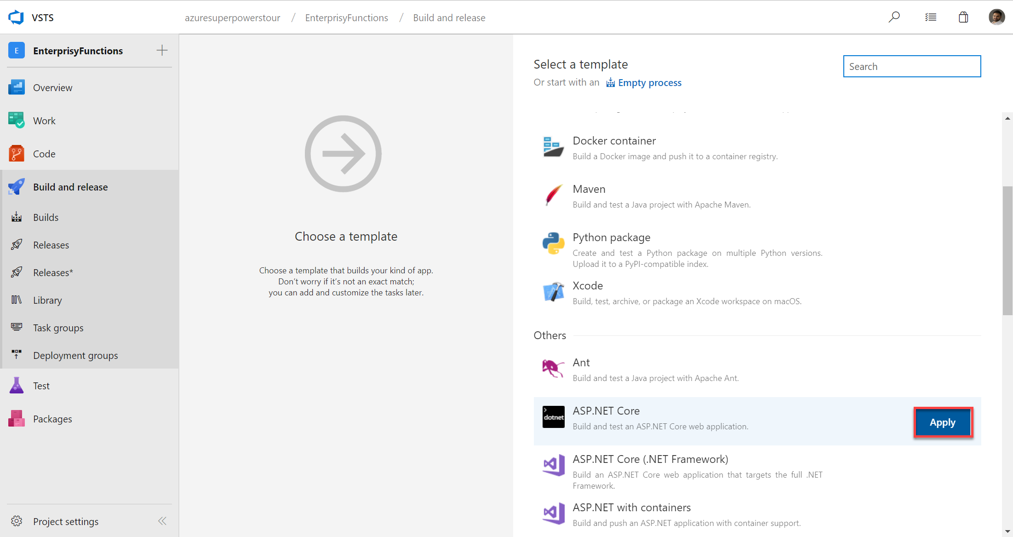
Task: Select ASP.NET Core (.NET Framework) icon
Action: 554,465
